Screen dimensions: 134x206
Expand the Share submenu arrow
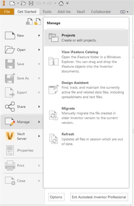coord(39,107)
